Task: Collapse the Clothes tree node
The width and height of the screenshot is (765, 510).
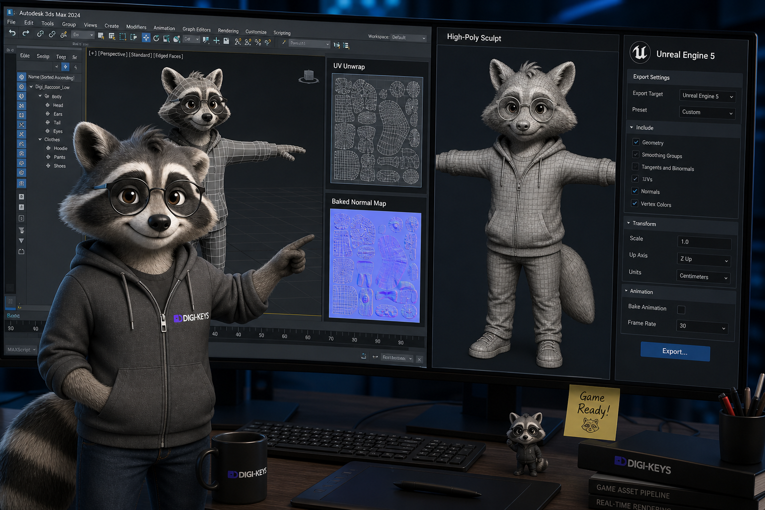Action: tap(40, 139)
